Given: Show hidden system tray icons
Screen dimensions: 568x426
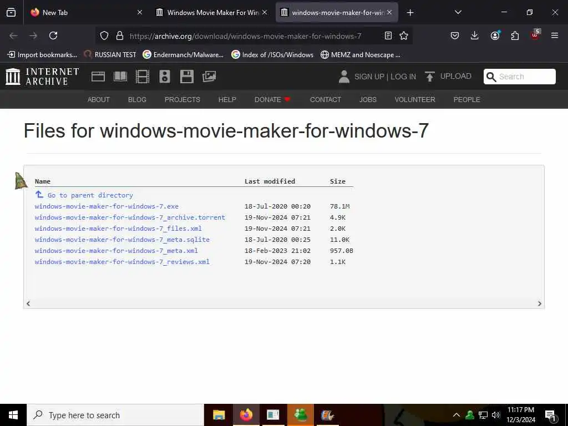Looking at the screenshot, I should (457, 415).
